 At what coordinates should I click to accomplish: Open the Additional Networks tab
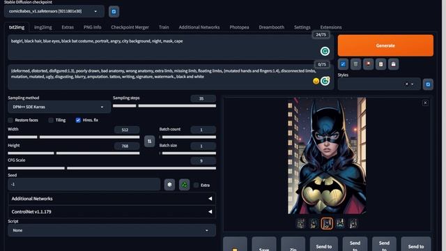199,27
